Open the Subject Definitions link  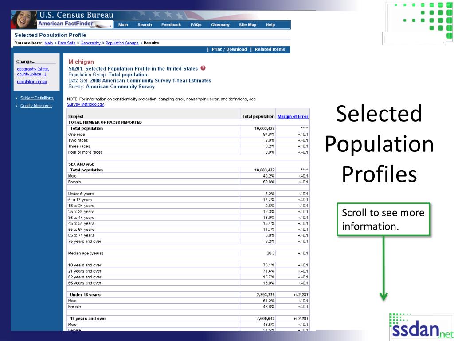[37, 98]
